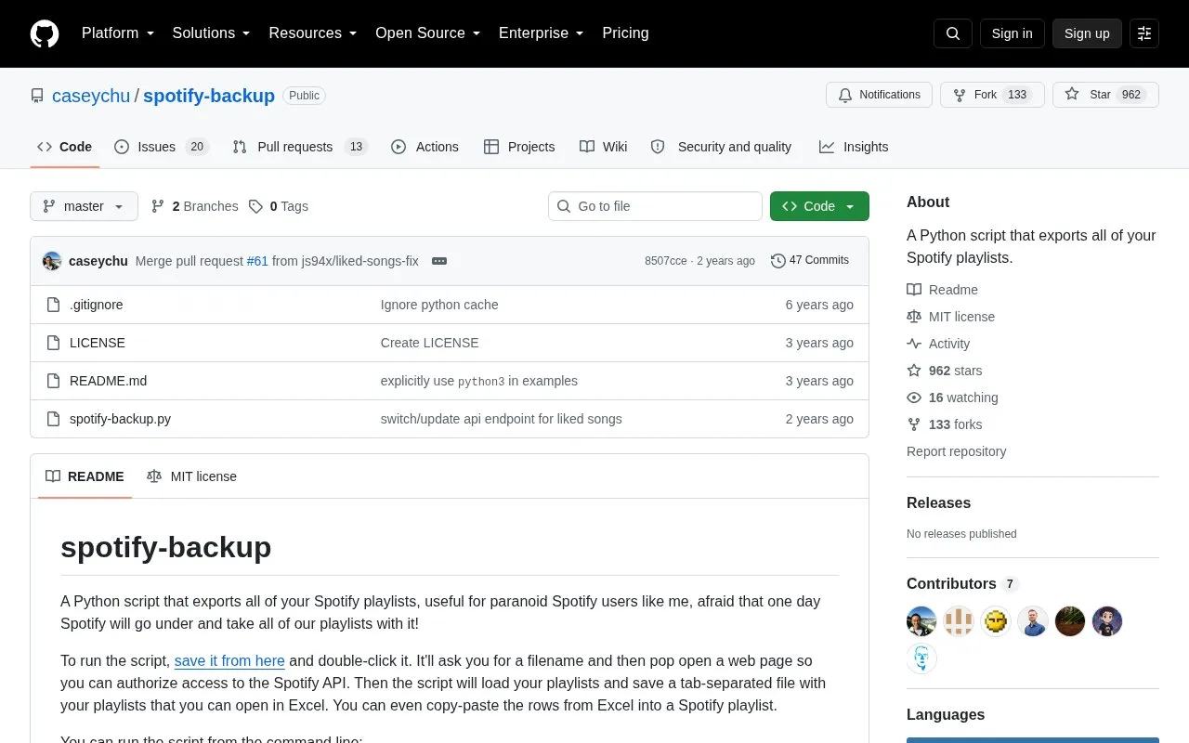This screenshot has width=1189, height=743.
Task: Follow the 'save it from here' link
Action: (x=229, y=661)
